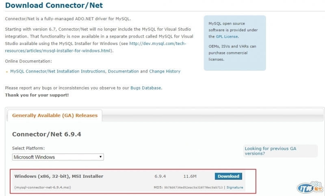Click the Select Platform label
Screen dimensions: 325x196
click(28, 148)
